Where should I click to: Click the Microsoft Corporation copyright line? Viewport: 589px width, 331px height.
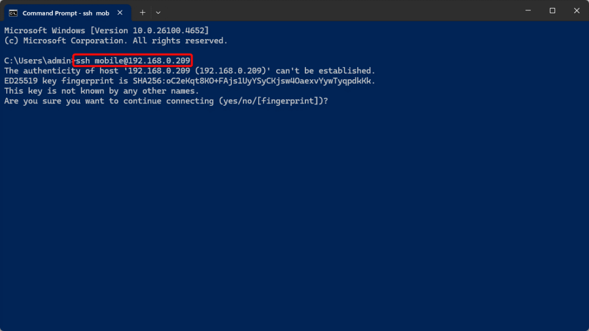(116, 41)
